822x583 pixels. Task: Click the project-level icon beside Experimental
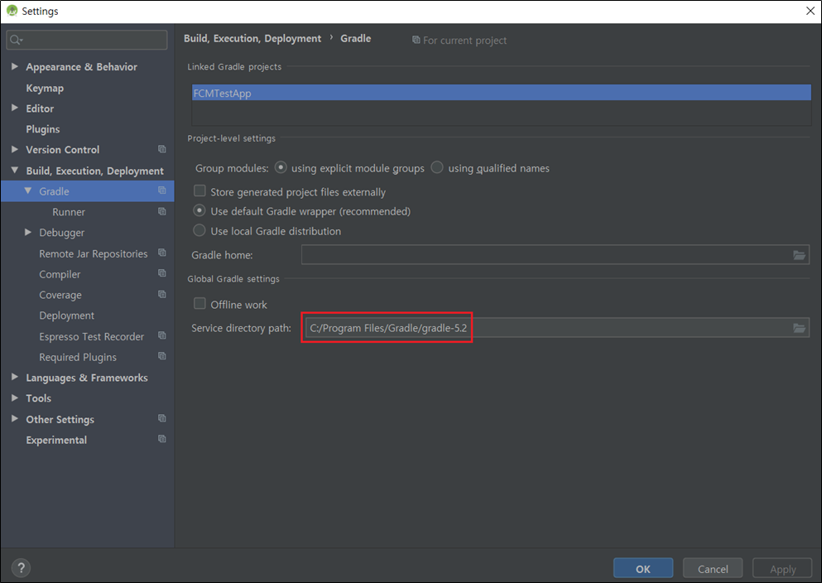(162, 439)
